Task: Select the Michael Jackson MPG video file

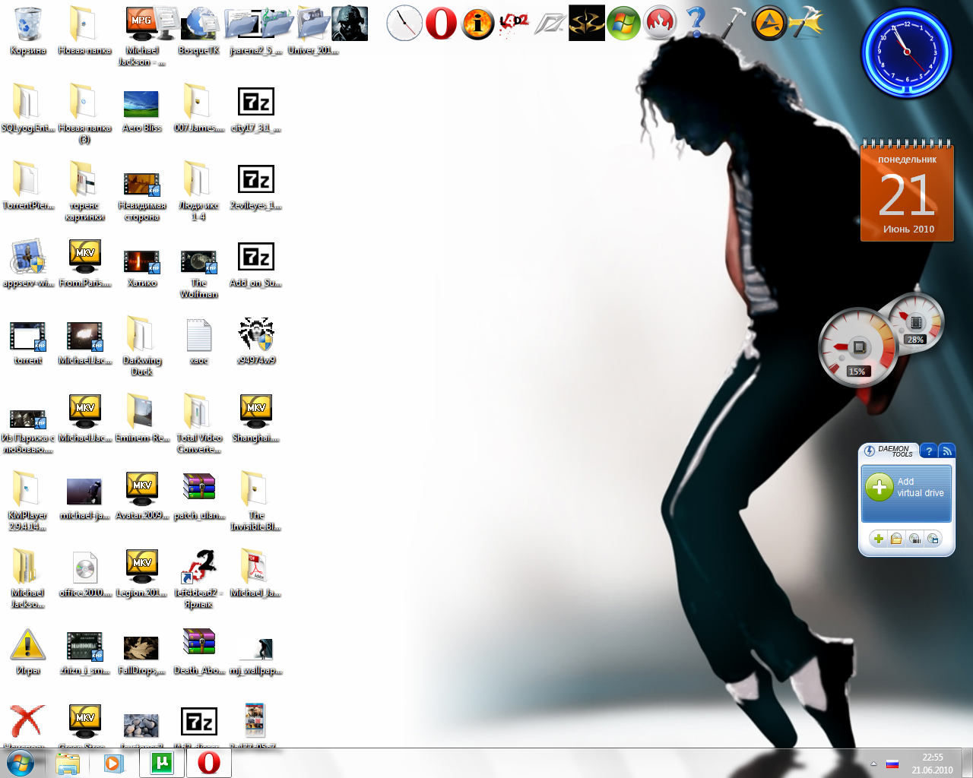Action: [x=142, y=36]
